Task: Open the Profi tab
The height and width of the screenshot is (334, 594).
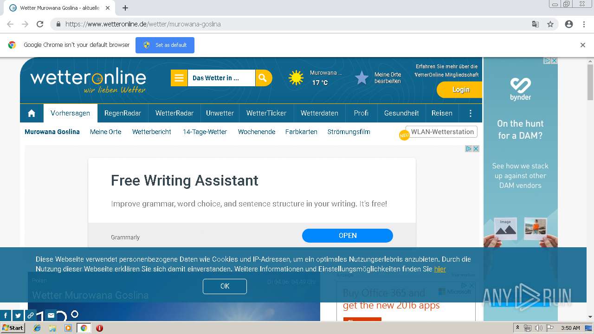Action: (361, 113)
